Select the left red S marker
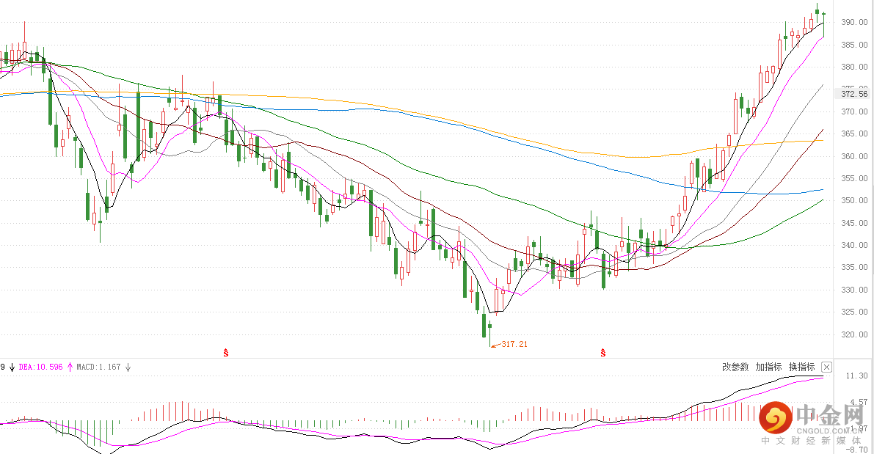Image resolution: width=874 pixels, height=454 pixels. 226,353
